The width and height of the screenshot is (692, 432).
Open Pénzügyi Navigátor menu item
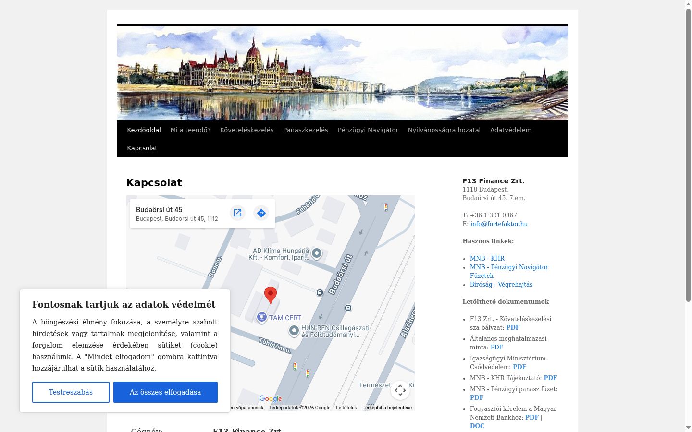coord(368,130)
